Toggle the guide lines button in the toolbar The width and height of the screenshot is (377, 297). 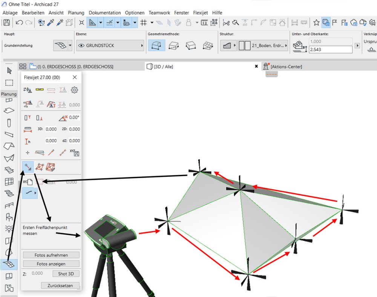click(x=93, y=23)
